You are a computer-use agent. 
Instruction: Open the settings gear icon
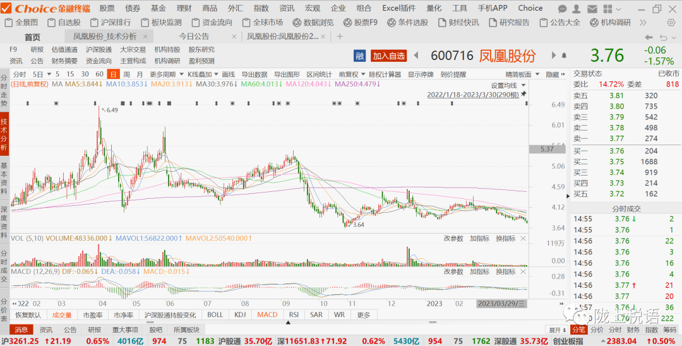pyautogui.click(x=671, y=23)
